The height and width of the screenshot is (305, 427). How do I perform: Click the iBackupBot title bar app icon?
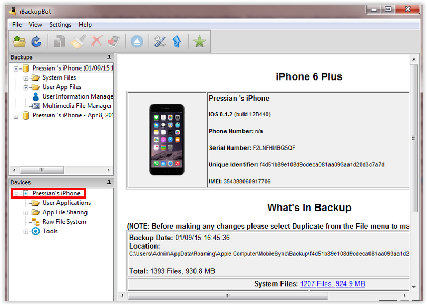click(x=13, y=12)
